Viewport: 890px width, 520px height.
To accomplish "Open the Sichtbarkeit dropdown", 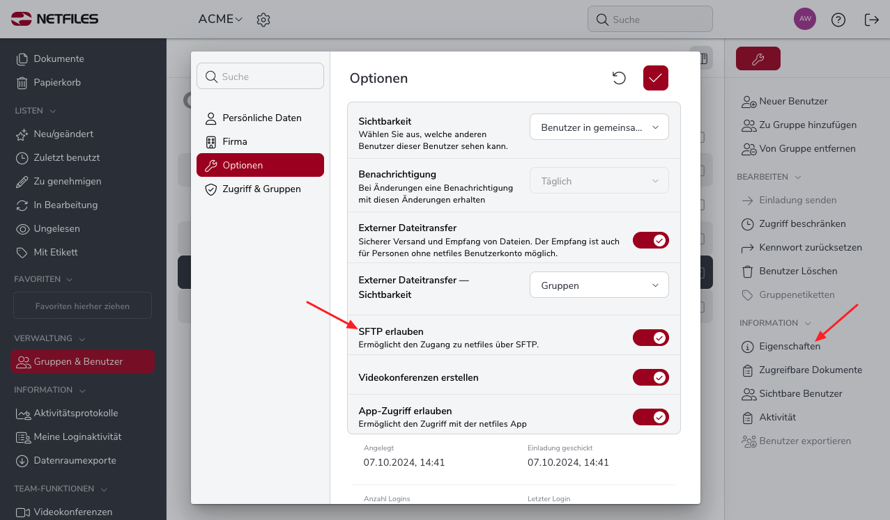I will click(x=599, y=127).
